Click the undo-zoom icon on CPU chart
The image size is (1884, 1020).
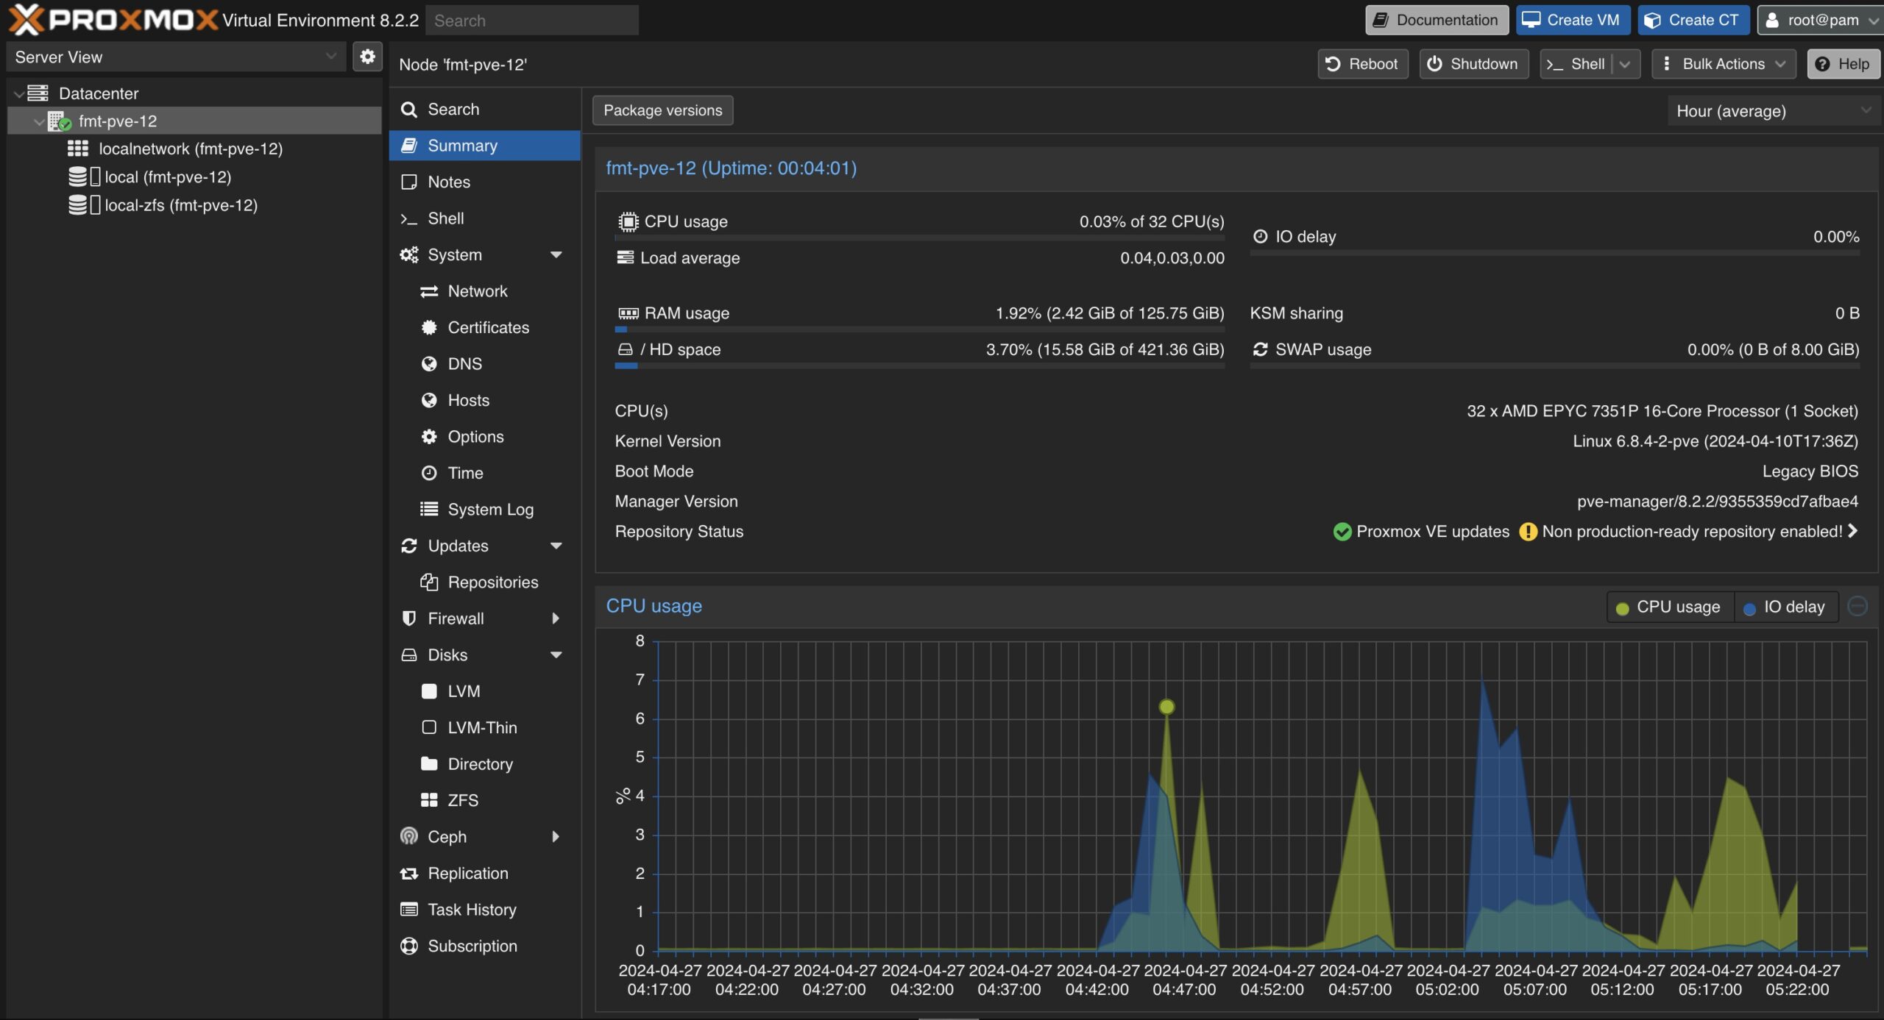tap(1858, 607)
